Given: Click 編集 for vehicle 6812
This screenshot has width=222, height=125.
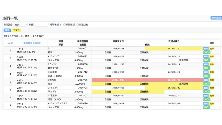Looking at the screenshot, I should [206, 88].
